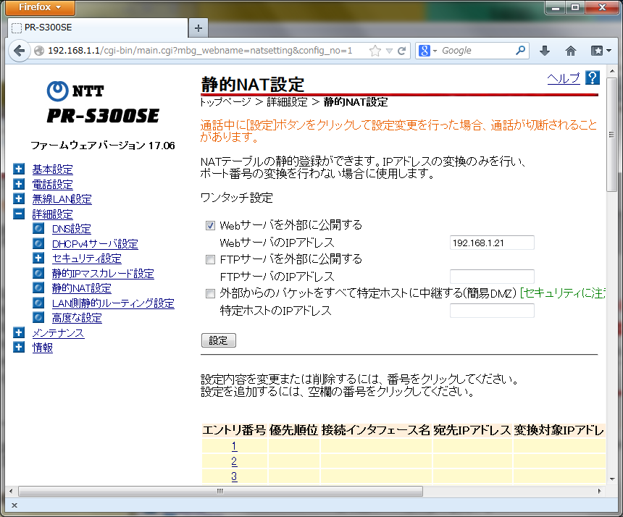Image resolution: width=623 pixels, height=517 pixels.
Task: Click the トップページ breadcrumb text
Action: click(x=225, y=102)
